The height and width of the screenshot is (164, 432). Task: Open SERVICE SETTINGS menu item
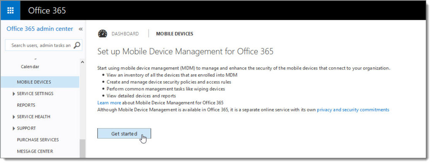[35, 93]
